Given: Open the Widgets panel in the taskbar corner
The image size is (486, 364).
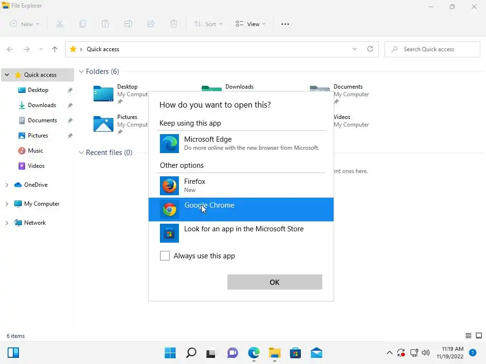Looking at the screenshot, I should point(13,353).
